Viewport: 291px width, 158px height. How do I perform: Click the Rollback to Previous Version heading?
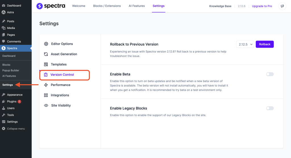point(134,44)
